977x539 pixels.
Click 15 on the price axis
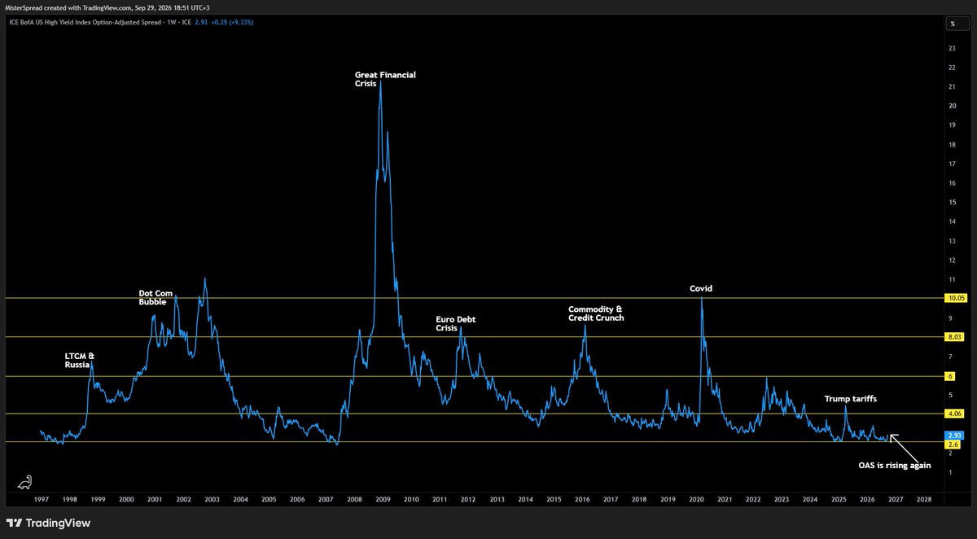952,203
